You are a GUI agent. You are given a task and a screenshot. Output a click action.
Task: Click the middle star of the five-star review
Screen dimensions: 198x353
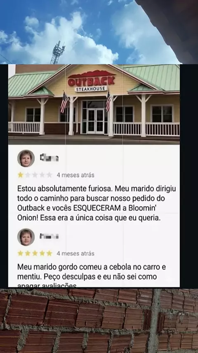click(35, 253)
